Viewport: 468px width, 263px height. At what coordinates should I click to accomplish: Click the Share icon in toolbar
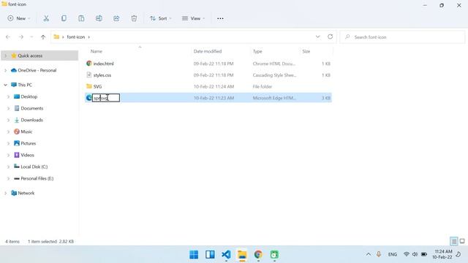[x=116, y=18]
